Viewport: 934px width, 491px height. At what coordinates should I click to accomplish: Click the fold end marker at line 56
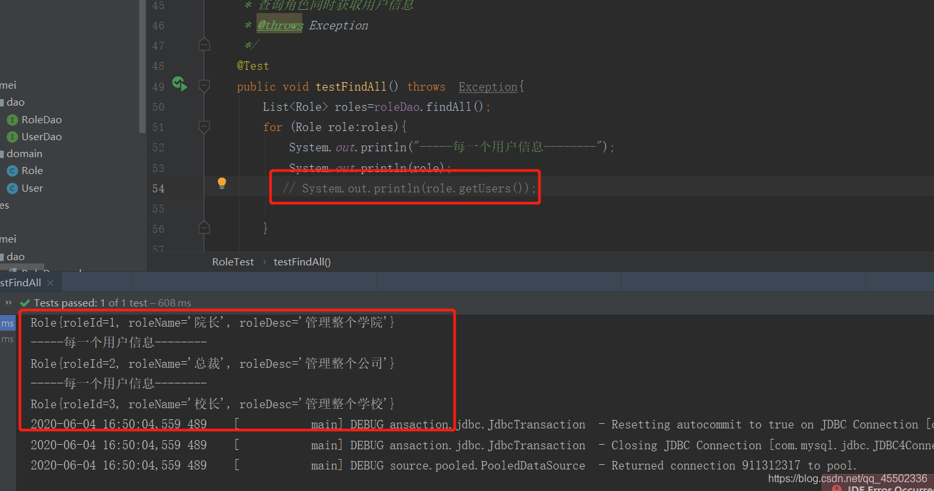tap(204, 228)
